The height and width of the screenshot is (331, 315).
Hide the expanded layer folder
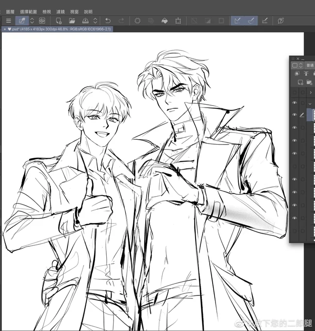point(295,103)
